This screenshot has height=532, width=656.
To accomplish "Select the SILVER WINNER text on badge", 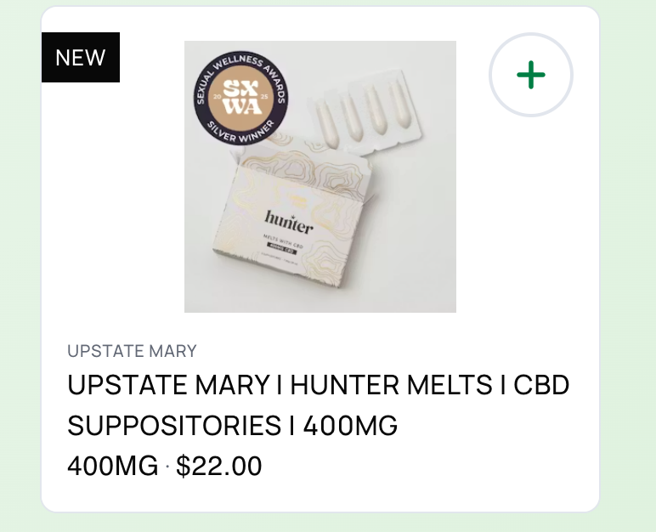I will (x=241, y=132).
